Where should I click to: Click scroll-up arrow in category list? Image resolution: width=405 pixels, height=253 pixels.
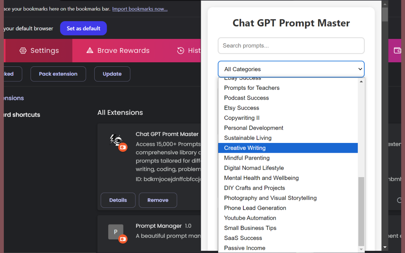(x=361, y=81)
